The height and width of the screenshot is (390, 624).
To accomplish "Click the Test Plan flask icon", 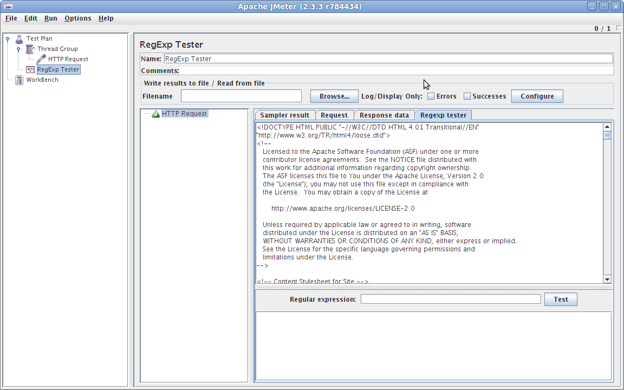I will tap(19, 38).
